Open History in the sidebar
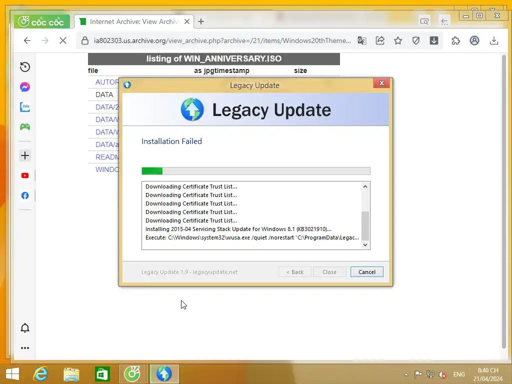The height and width of the screenshot is (384, 512). click(25, 67)
